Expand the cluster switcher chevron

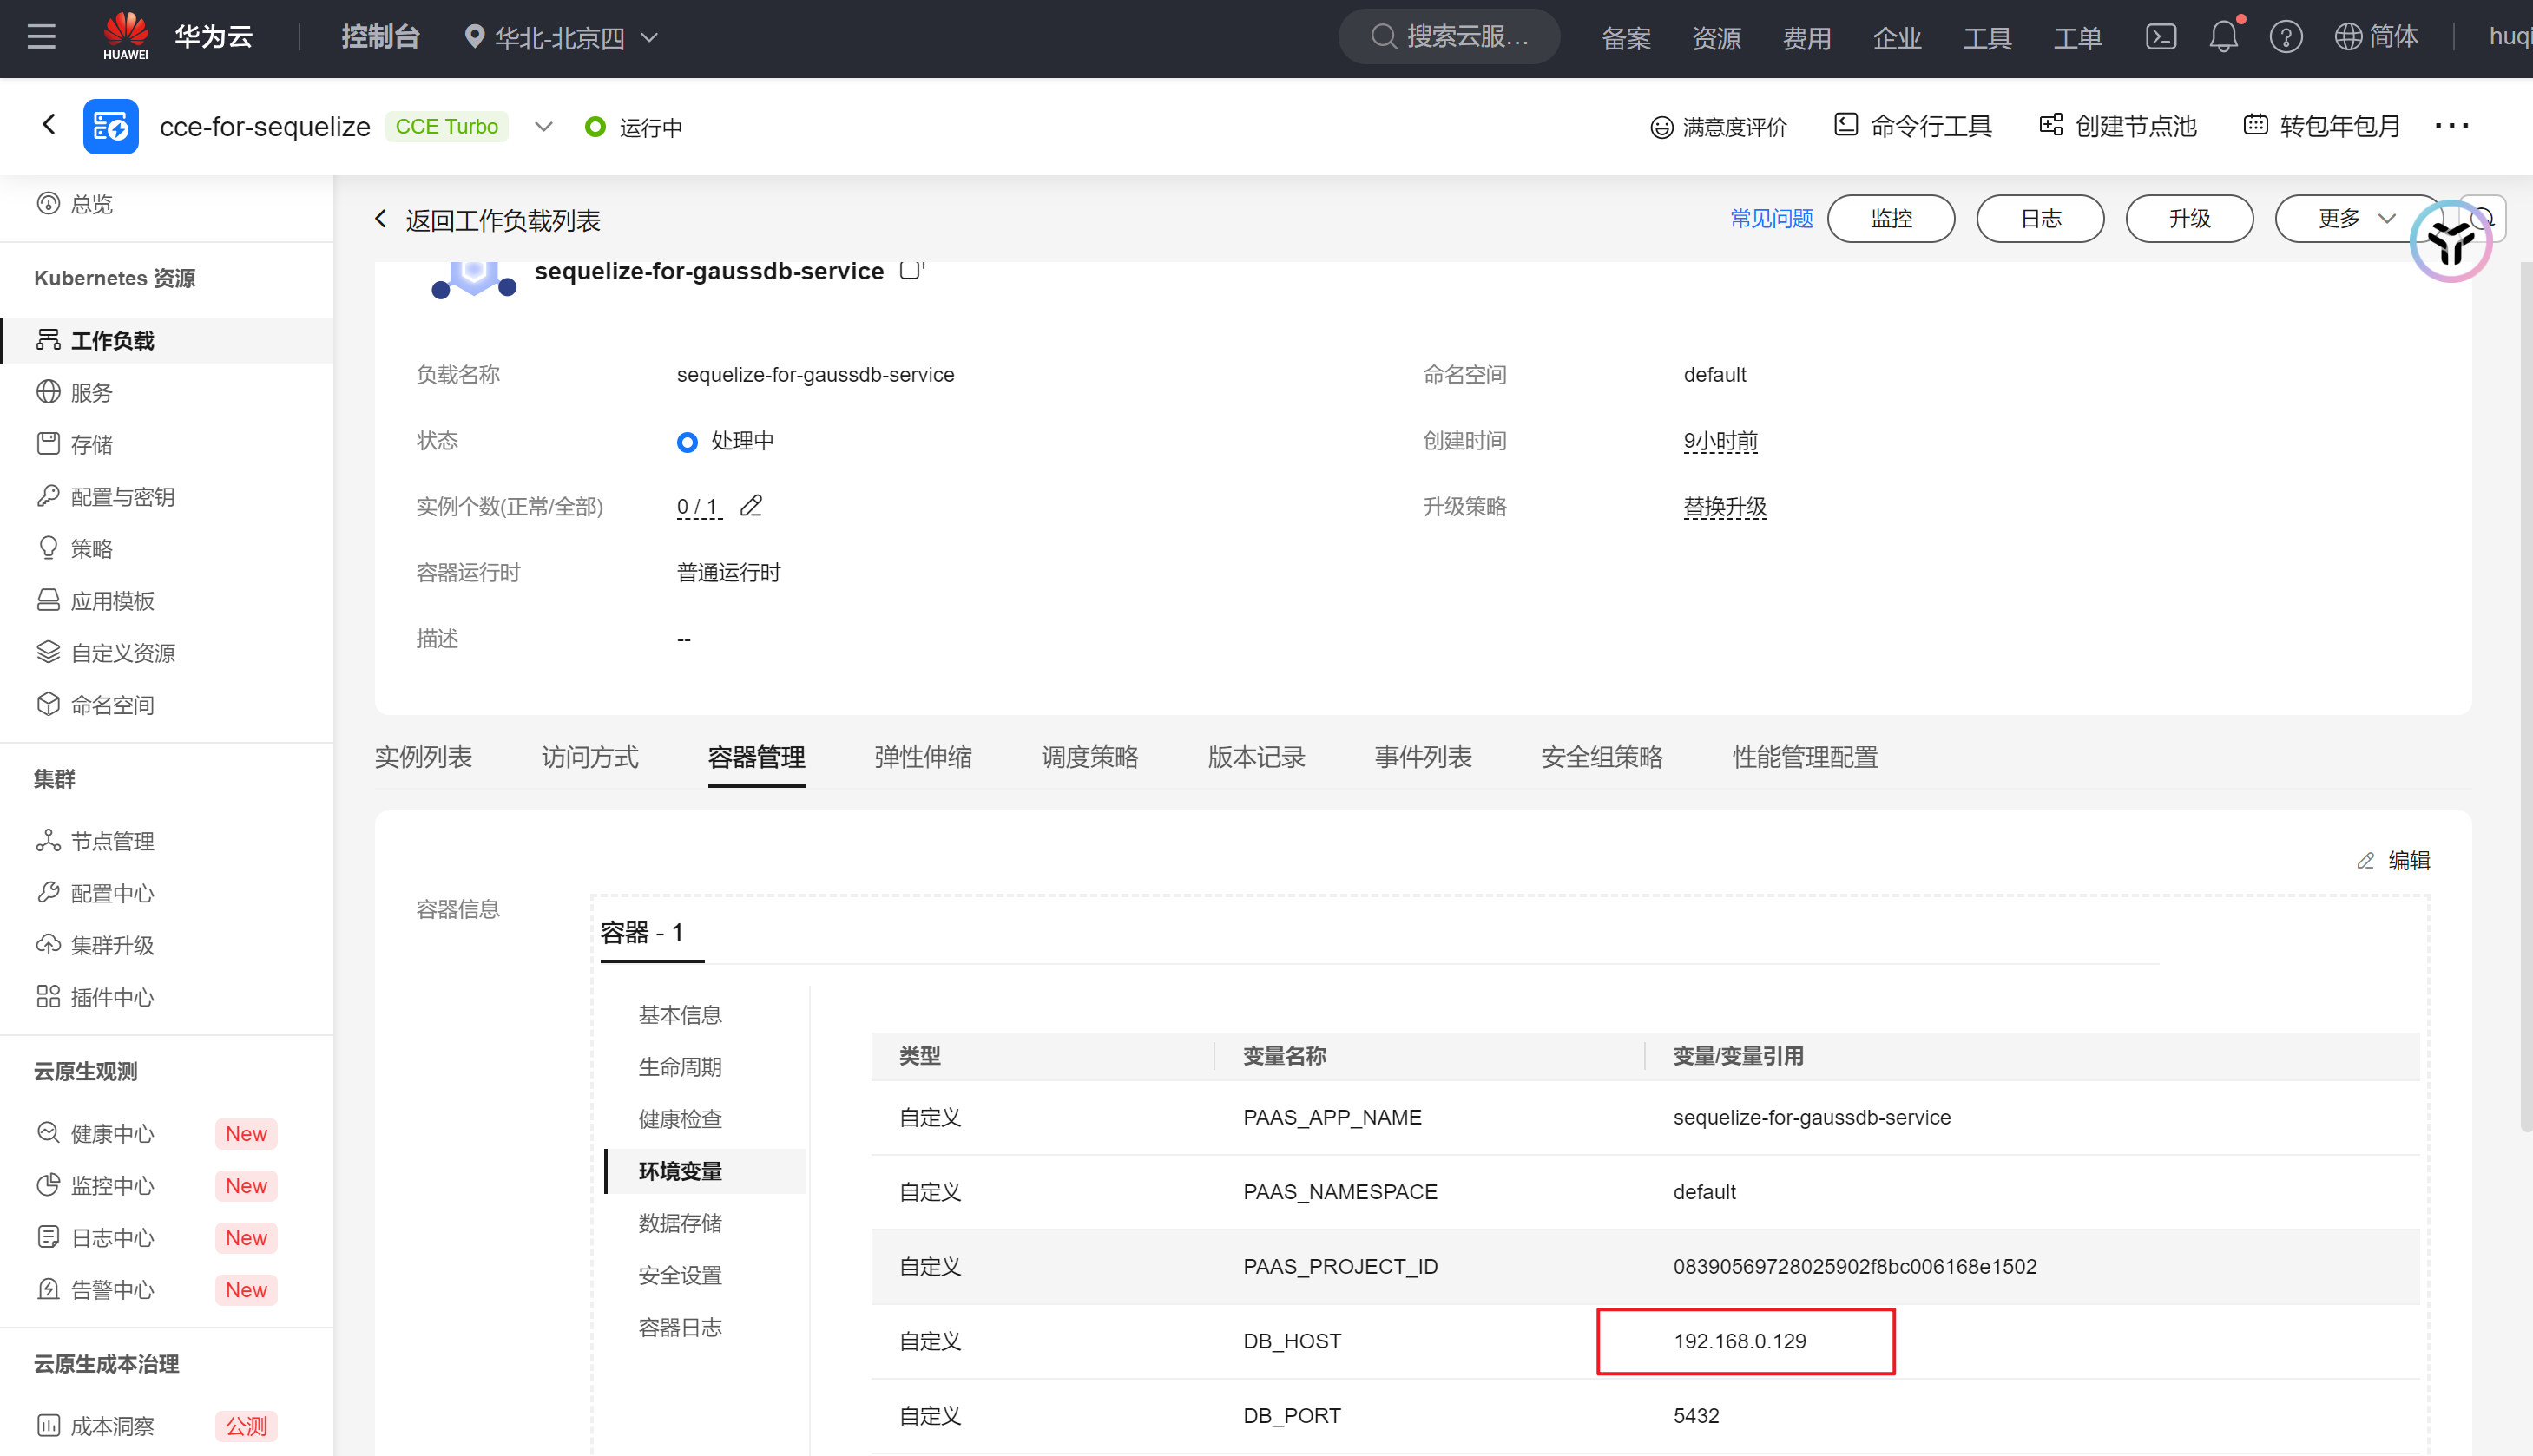(x=543, y=127)
